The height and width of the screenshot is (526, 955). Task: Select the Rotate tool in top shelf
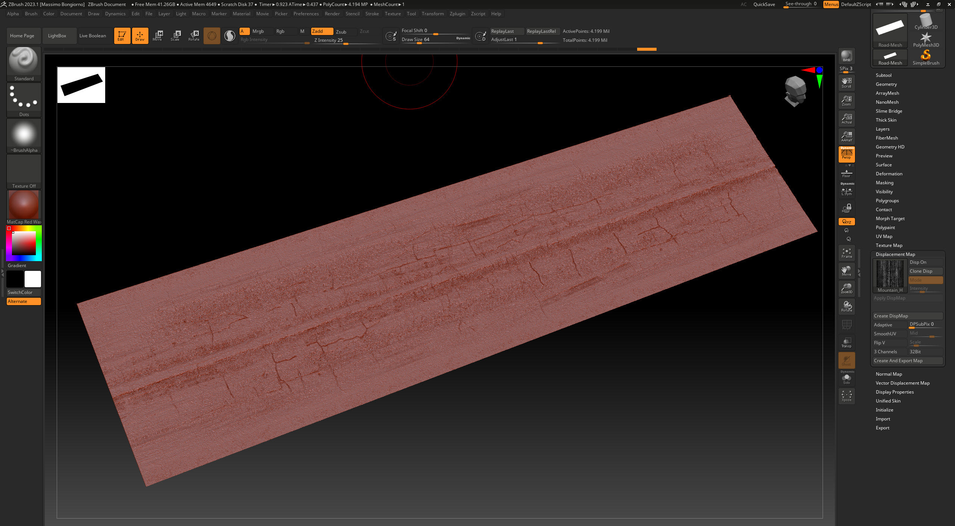[194, 36]
